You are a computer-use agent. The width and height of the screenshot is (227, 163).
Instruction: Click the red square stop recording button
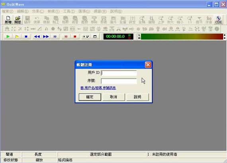pyautogui.click(x=75, y=37)
